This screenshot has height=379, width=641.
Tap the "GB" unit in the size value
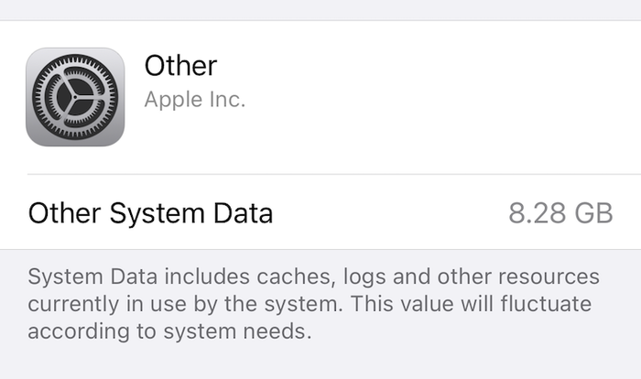tap(593, 213)
